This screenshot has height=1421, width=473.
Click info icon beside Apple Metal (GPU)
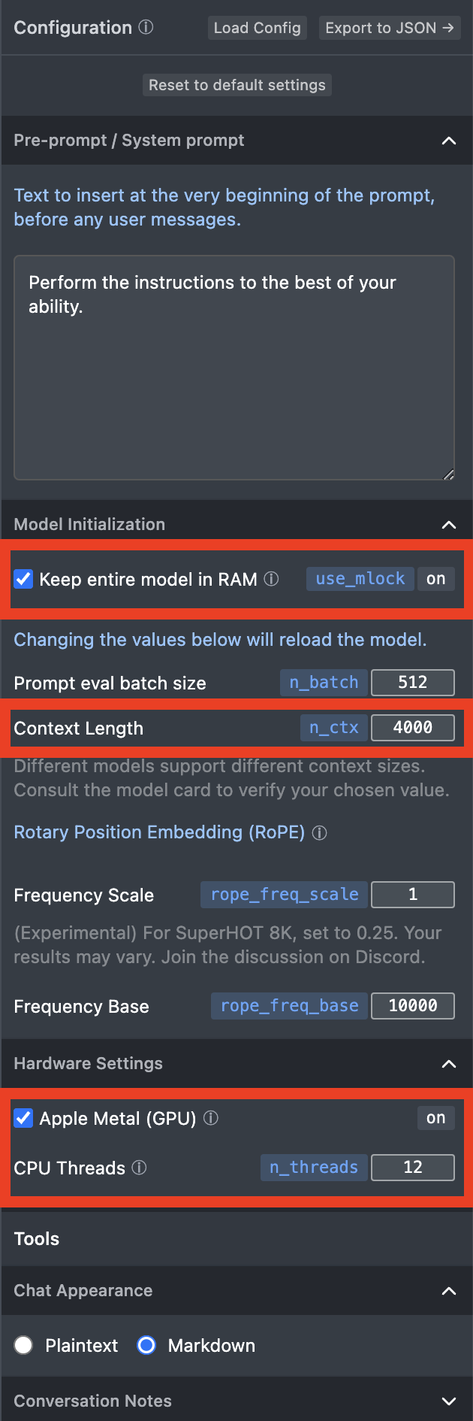pyautogui.click(x=211, y=1118)
